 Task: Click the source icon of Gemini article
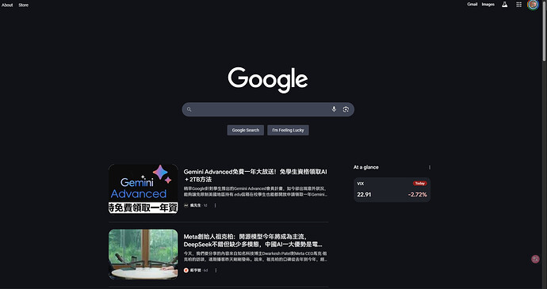[x=186, y=205]
